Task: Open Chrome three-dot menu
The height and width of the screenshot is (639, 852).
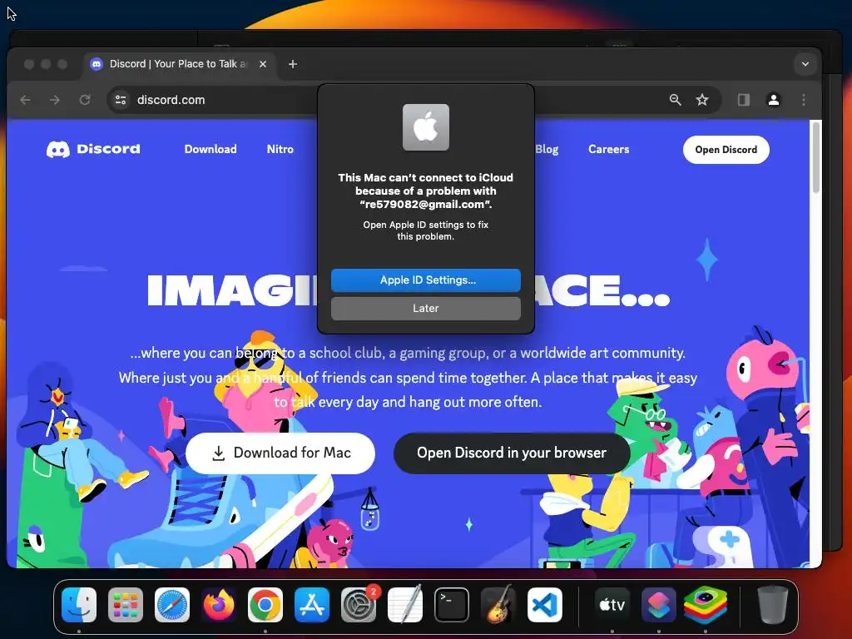Action: pyautogui.click(x=804, y=100)
